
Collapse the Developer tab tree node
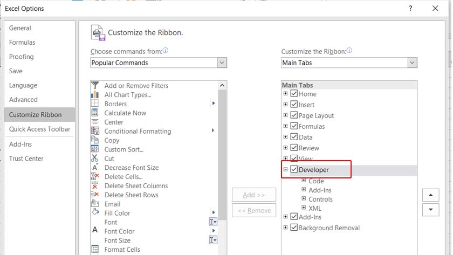285,169
